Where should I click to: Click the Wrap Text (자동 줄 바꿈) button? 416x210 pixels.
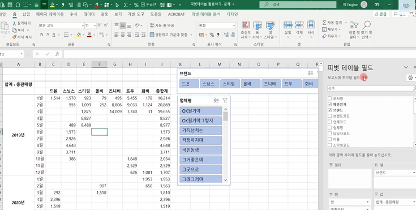162,25
